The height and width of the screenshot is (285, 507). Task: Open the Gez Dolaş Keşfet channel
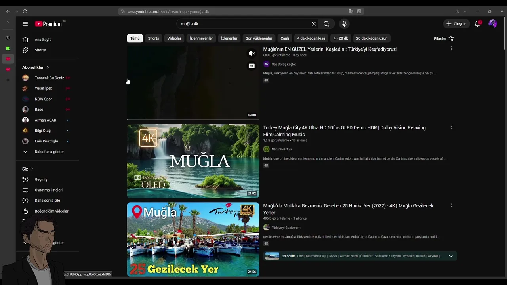(284, 64)
